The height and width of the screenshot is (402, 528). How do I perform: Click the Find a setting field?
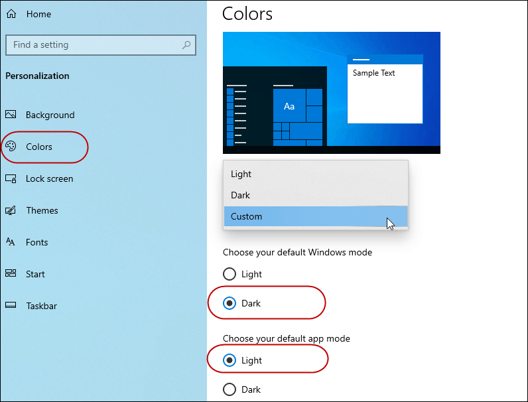[101, 45]
